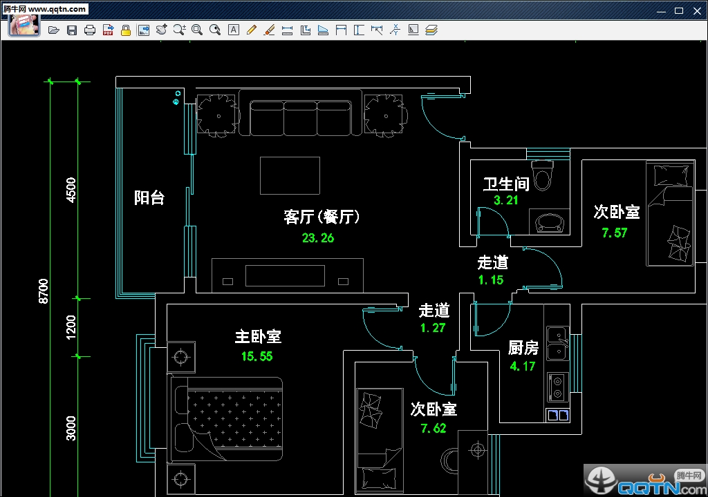Click the 主卧室 room label
The image size is (708, 497).
259,336
